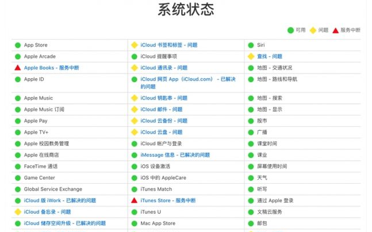Open iCloud 钥匙串 issue link
The height and width of the screenshot is (232, 372).
pyautogui.click(x=164, y=98)
